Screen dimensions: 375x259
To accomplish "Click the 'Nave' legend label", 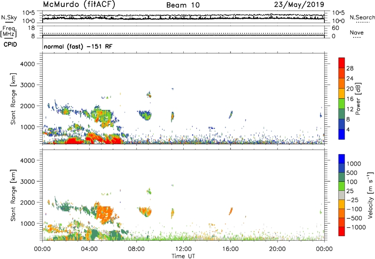I will point(357,32).
